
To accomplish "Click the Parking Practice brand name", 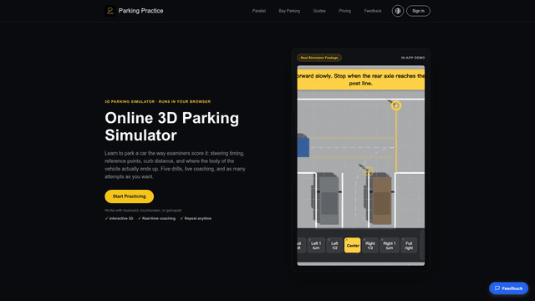I will [141, 11].
